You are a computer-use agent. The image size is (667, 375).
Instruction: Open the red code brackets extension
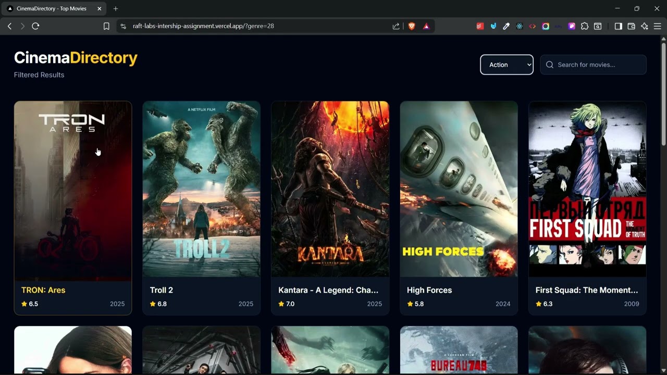tap(533, 26)
